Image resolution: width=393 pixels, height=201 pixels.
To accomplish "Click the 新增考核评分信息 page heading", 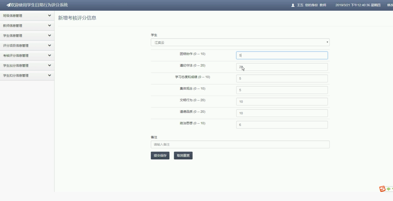I will tap(77, 18).
